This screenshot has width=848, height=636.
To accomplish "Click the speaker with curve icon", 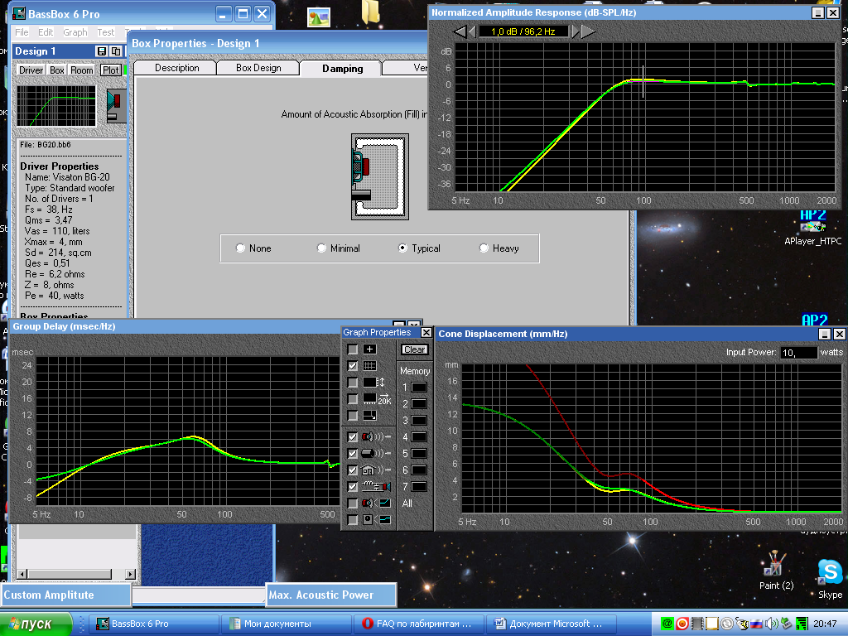I will (x=377, y=503).
